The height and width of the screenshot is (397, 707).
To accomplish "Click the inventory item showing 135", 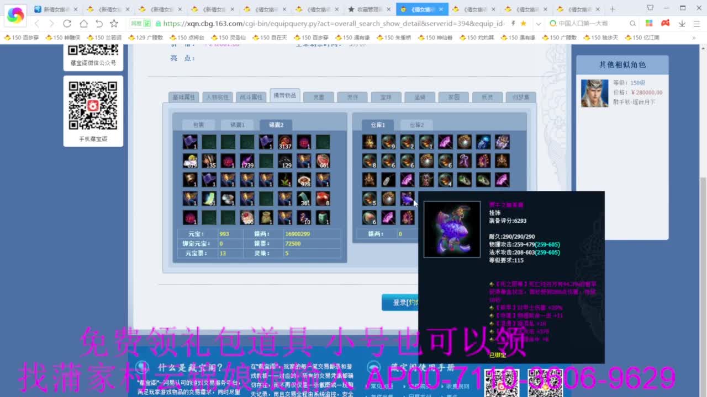I will point(209,161).
